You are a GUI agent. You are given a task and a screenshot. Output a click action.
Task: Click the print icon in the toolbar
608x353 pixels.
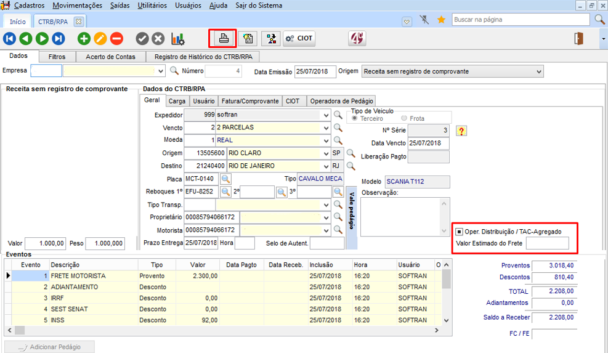[222, 39]
